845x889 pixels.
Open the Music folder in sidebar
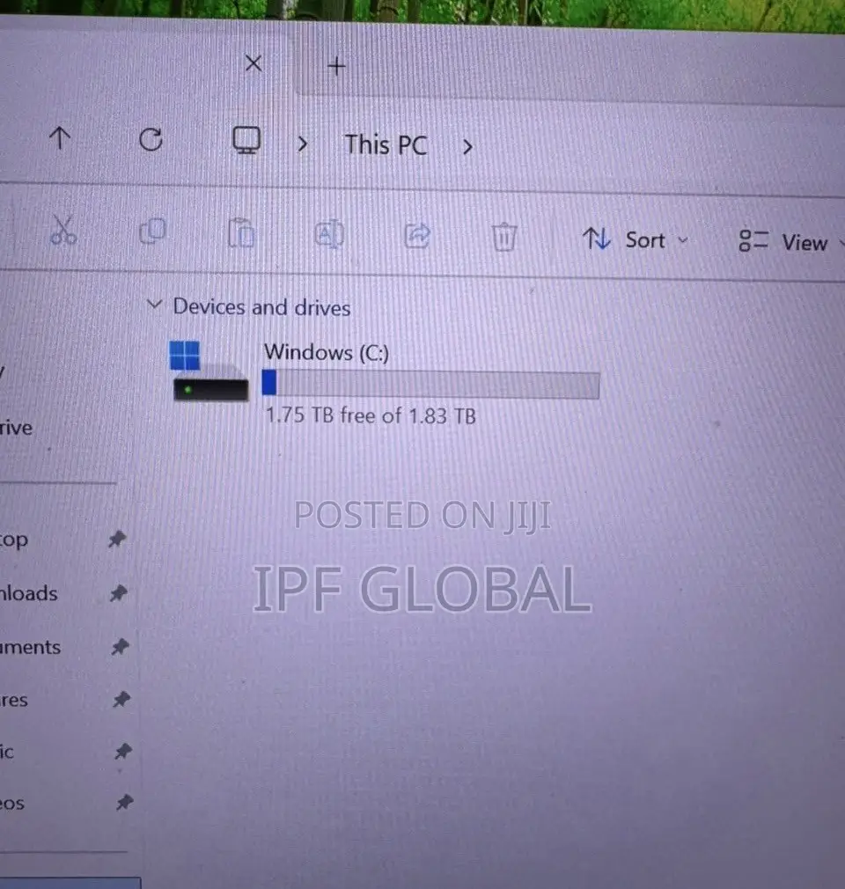tap(7, 752)
